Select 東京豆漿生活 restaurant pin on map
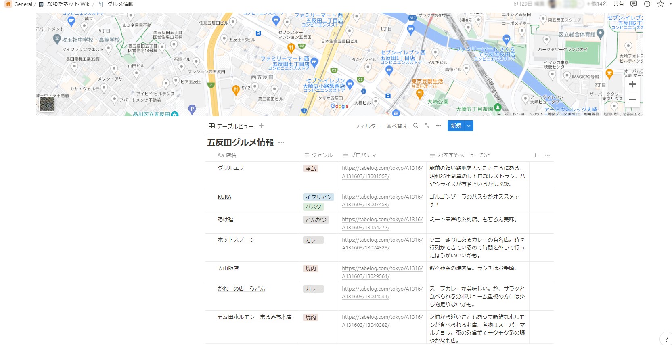The height and width of the screenshot is (345, 672). pos(420,94)
